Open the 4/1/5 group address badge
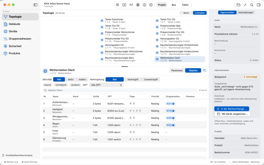The image size is (264, 165). (x=170, y=111)
